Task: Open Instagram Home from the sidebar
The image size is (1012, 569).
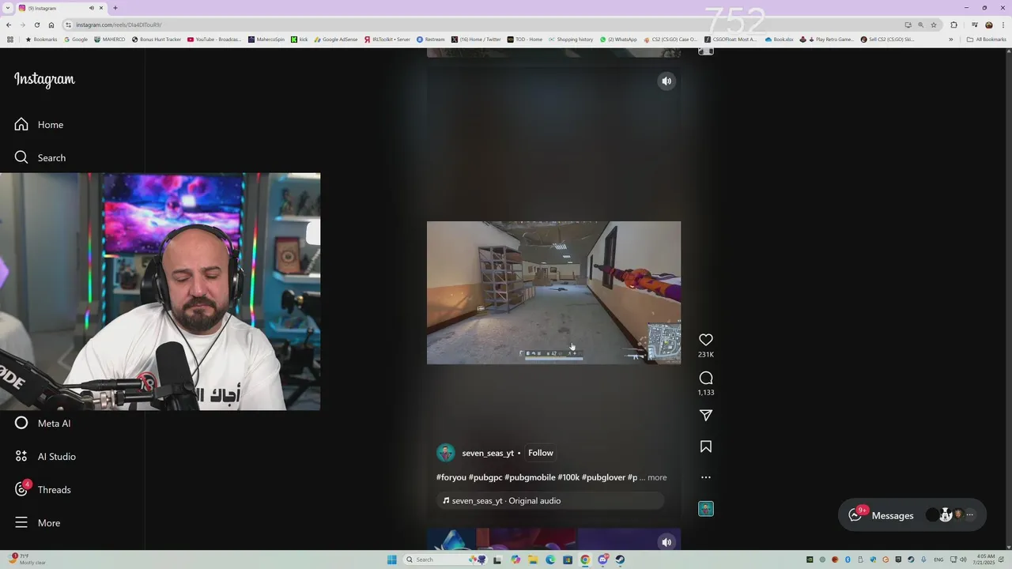Action: (x=39, y=125)
